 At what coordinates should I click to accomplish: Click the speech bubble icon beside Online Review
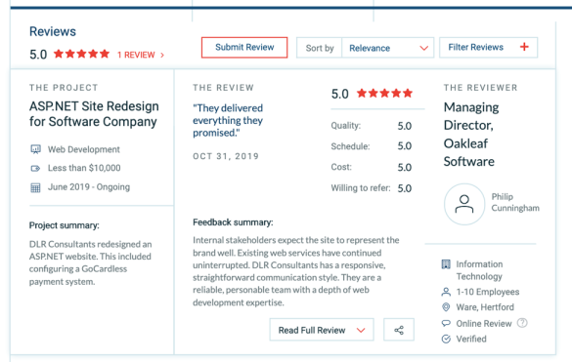point(446,323)
